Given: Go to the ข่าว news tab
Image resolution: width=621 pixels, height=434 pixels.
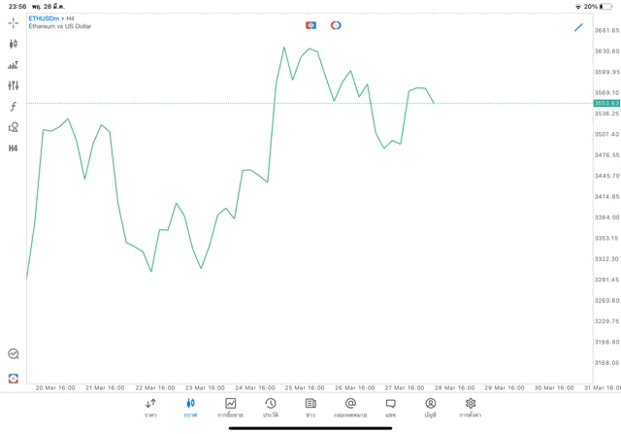Looking at the screenshot, I should point(310,408).
